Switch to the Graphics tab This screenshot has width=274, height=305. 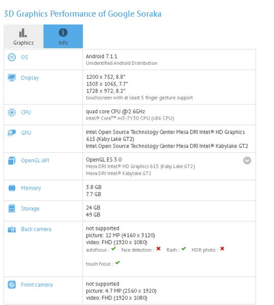[x=23, y=37]
